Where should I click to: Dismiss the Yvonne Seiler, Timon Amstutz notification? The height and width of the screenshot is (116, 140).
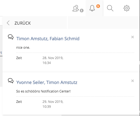(133, 81)
